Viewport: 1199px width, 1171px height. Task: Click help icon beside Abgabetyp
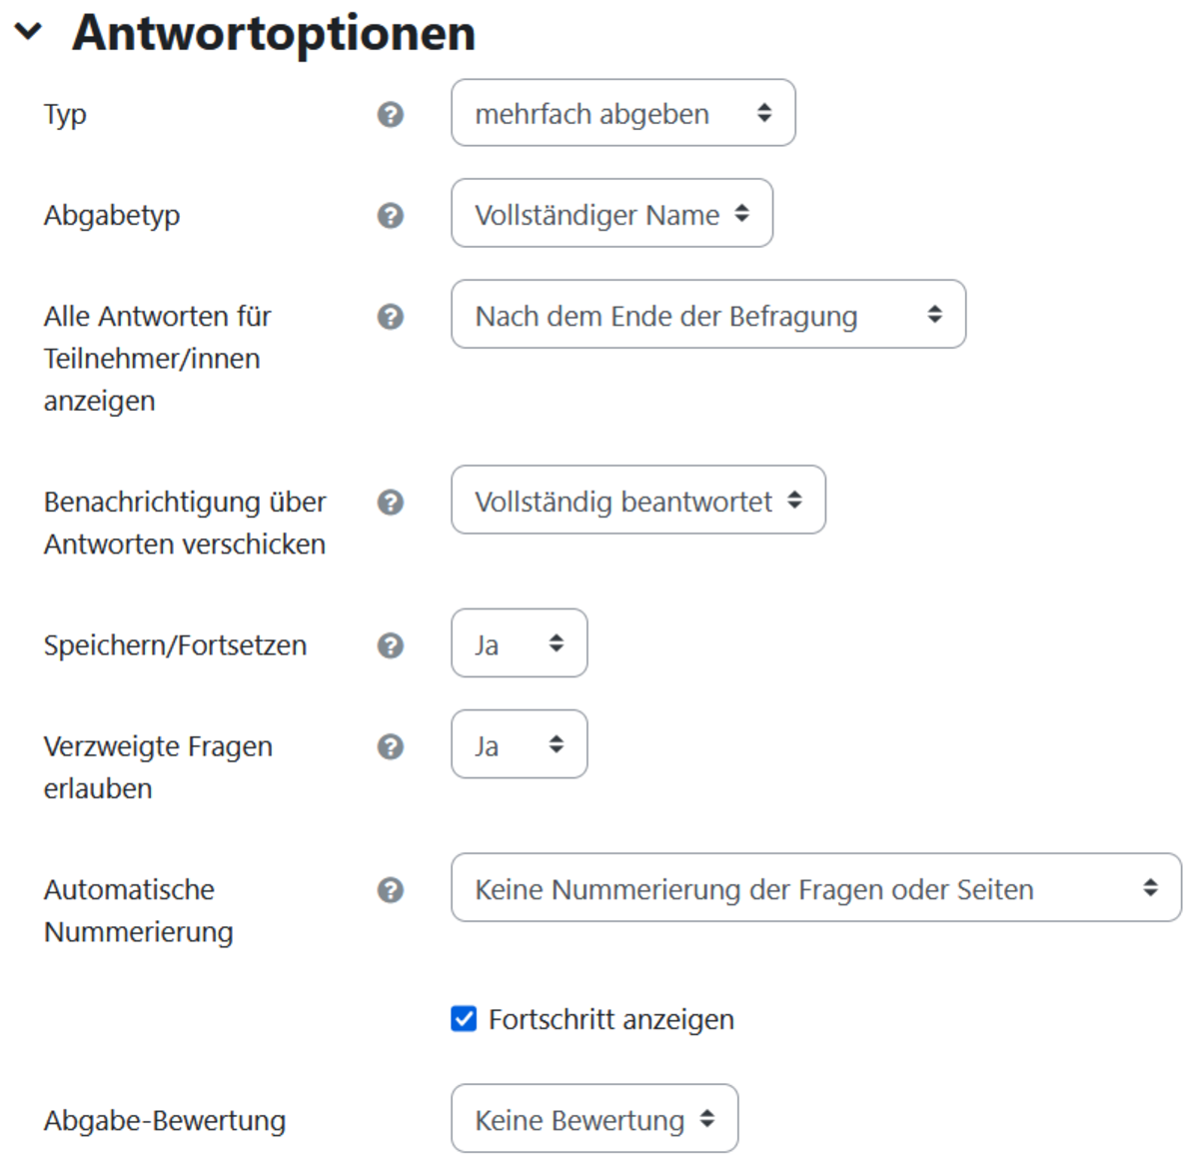[391, 216]
